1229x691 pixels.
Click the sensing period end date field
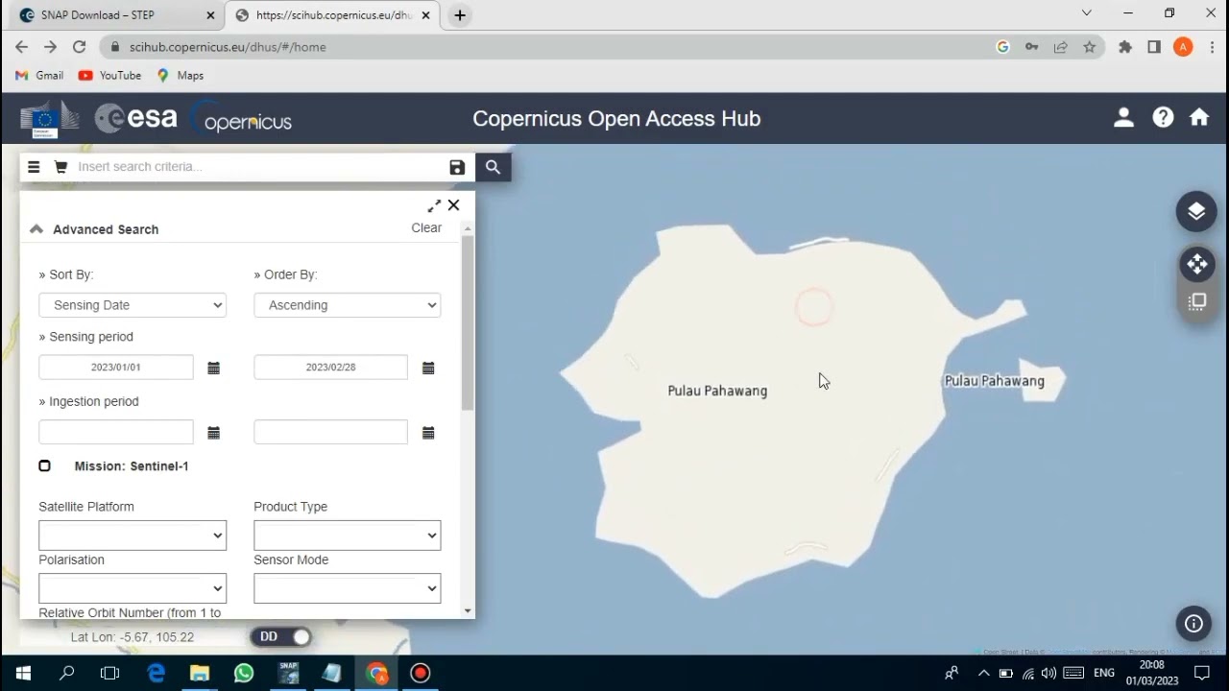pos(331,368)
